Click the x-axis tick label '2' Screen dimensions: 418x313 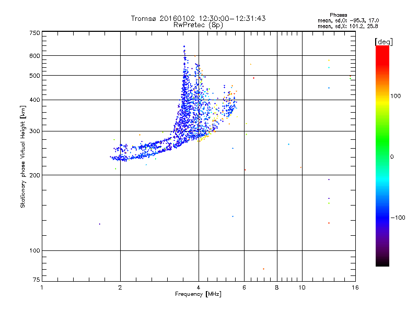tap(120, 287)
